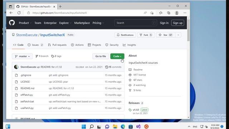This screenshot has height=129, width=229.
Task: Open the Collections icon in toolbar
Action: 169,13
